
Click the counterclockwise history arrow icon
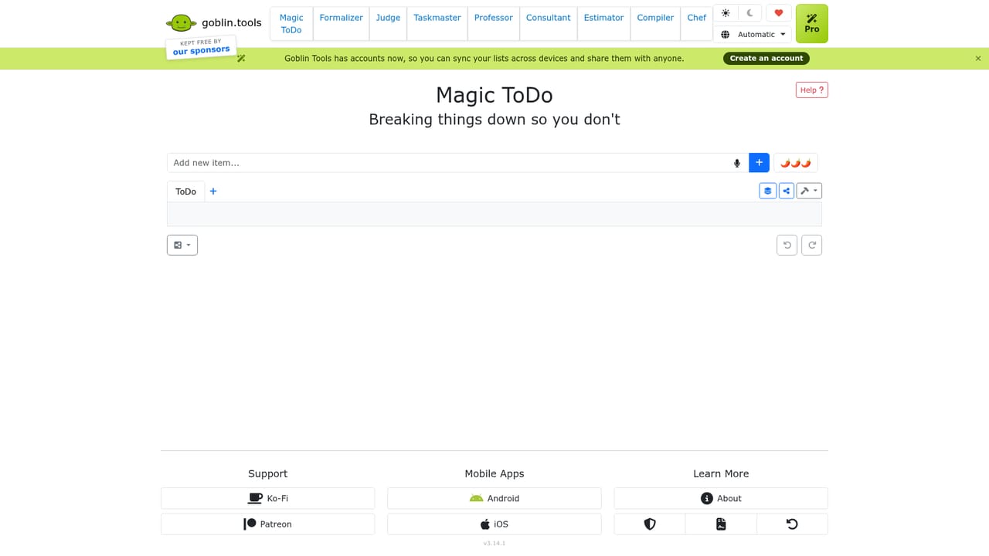point(792,524)
